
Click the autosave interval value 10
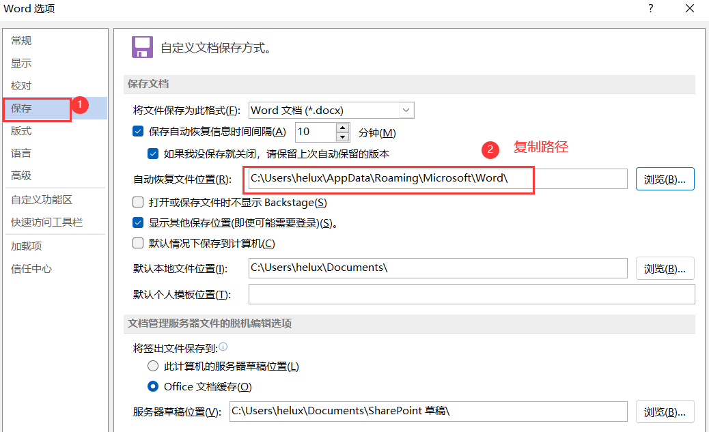point(316,132)
